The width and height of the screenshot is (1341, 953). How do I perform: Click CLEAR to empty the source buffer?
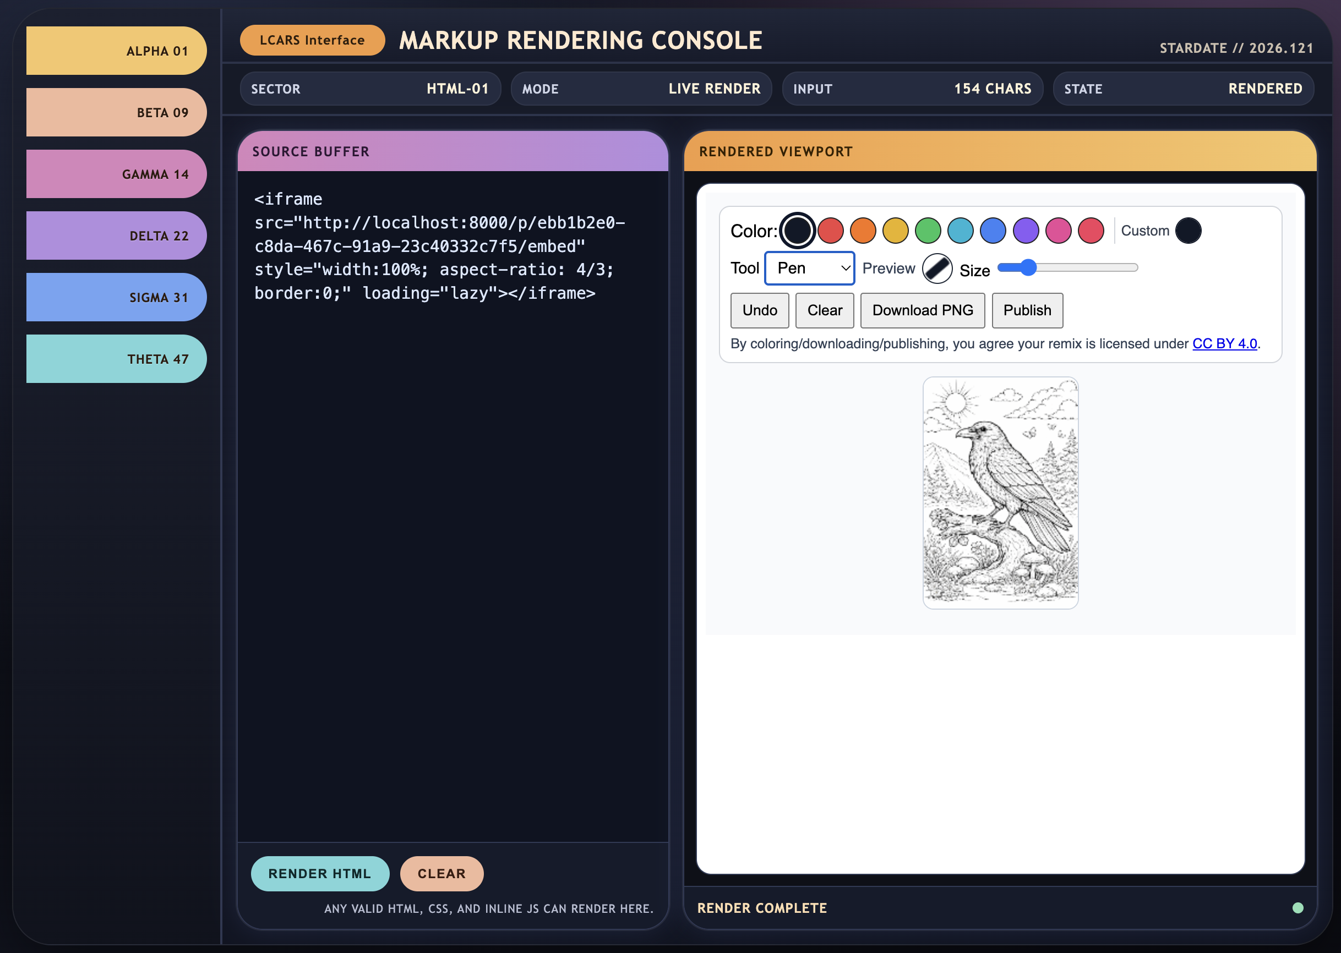(441, 873)
